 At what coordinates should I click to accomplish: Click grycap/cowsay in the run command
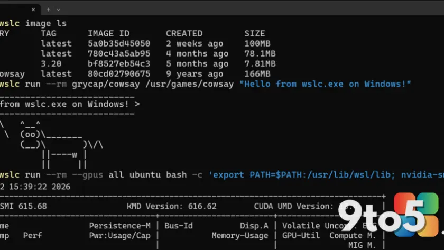click(x=106, y=84)
